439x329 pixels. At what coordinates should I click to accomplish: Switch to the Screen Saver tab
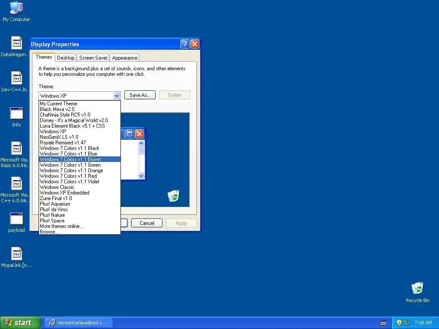93,58
